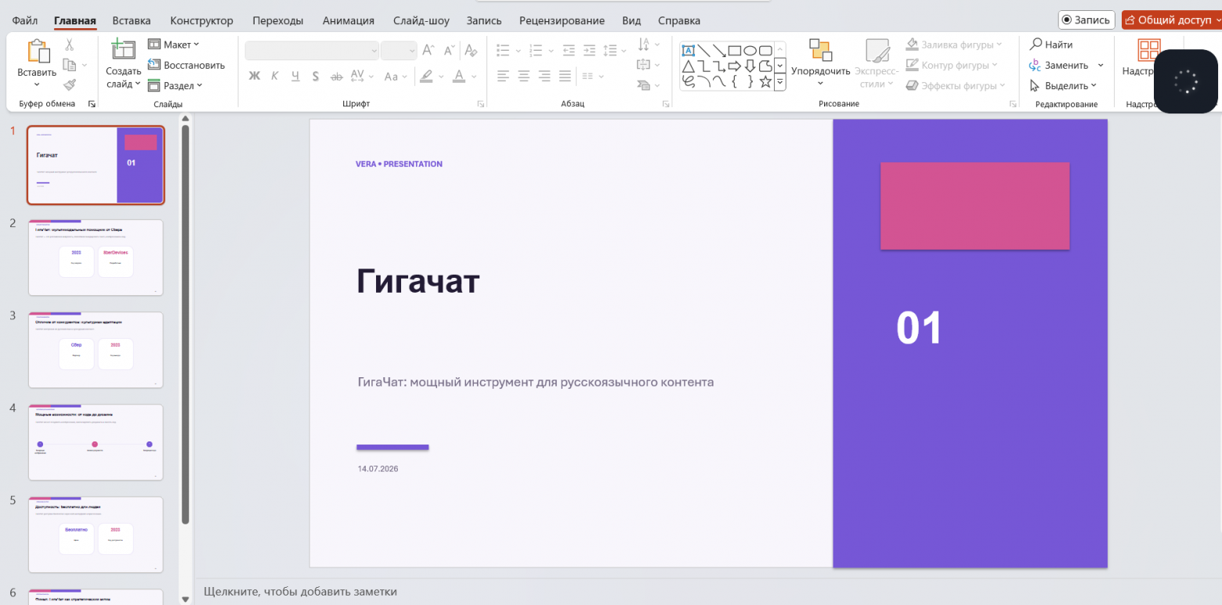1222x605 pixels.
Task: Open text highlight color marker
Action: [425, 76]
